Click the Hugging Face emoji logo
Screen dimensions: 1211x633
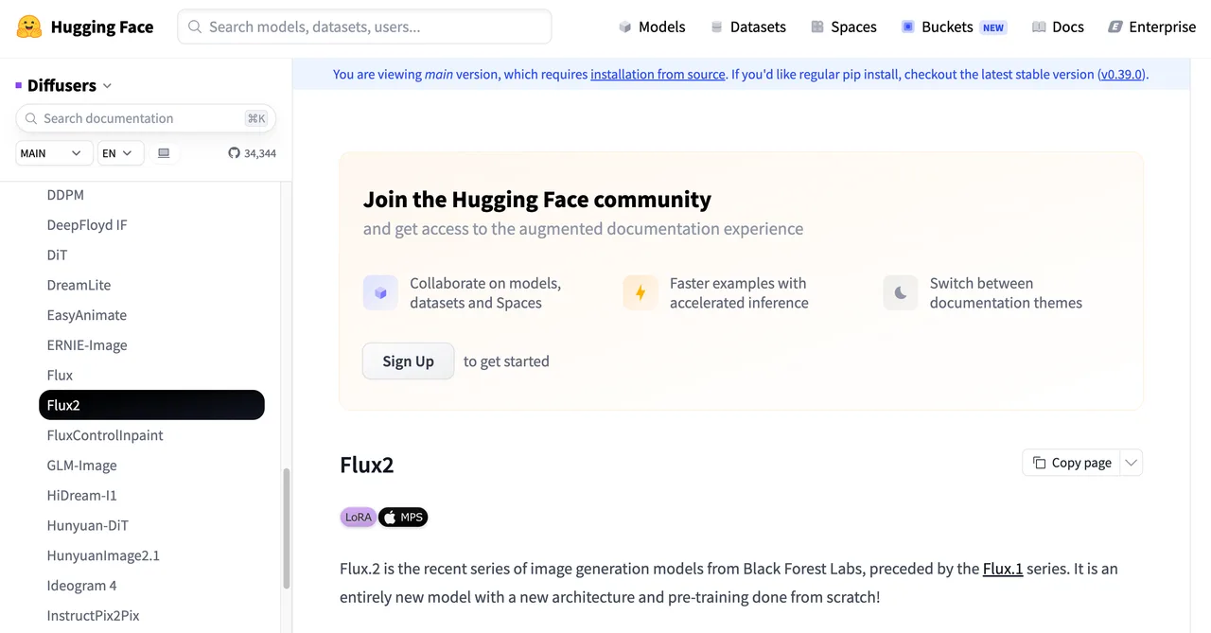29,26
